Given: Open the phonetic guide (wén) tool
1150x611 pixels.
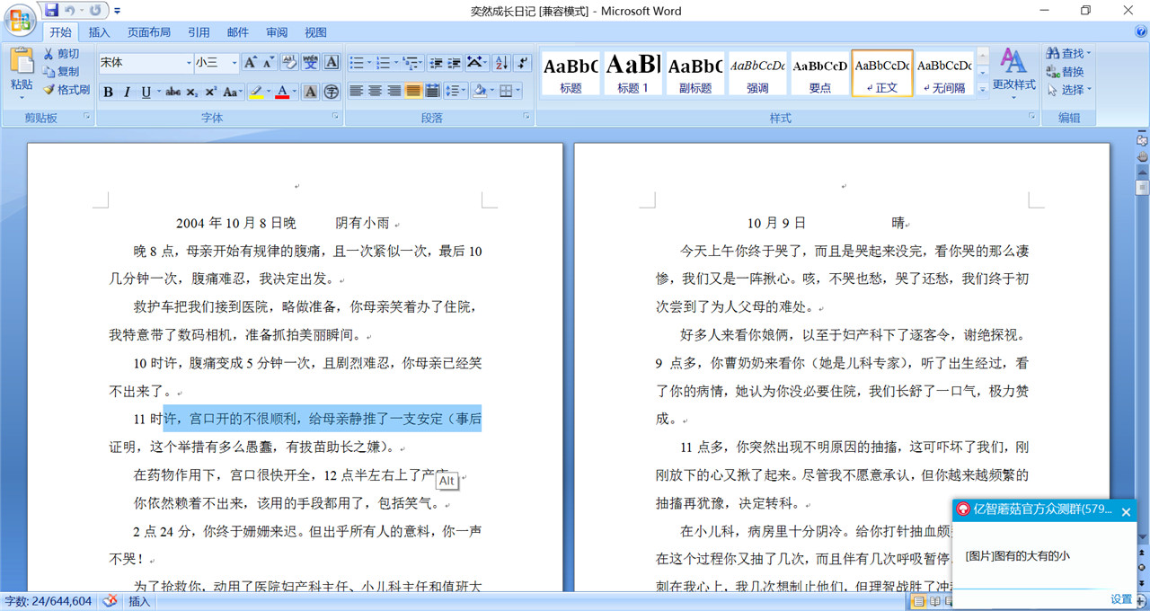Looking at the screenshot, I should (x=311, y=63).
